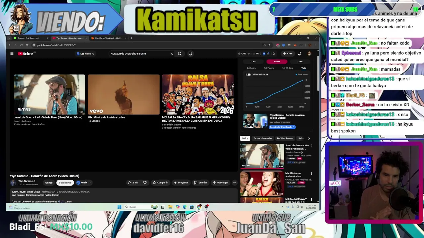Click the Preguntar button
The height and width of the screenshot is (238, 424).
[181, 183]
